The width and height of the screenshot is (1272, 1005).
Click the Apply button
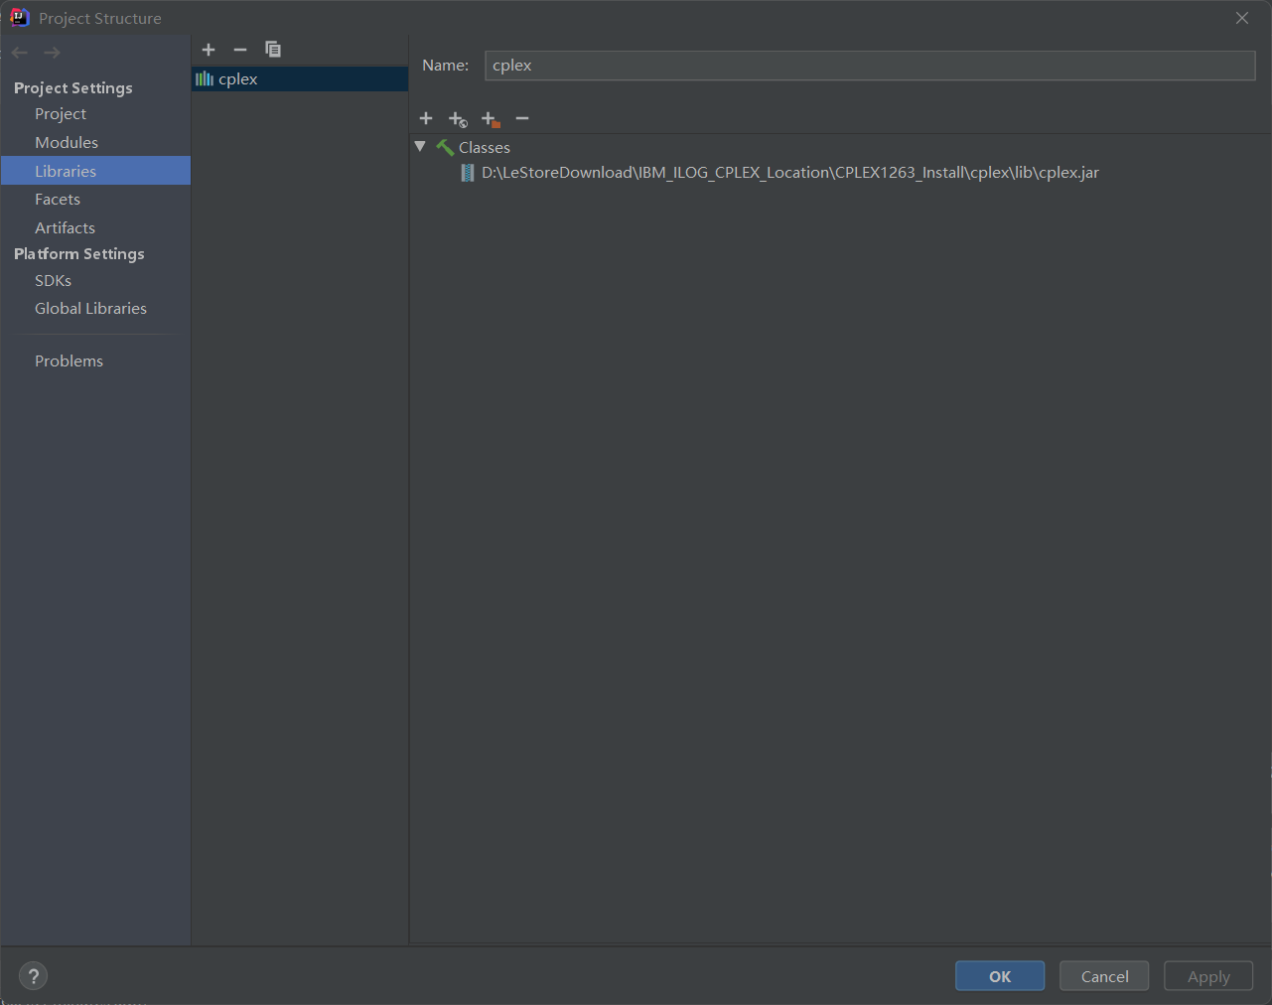coord(1208,976)
